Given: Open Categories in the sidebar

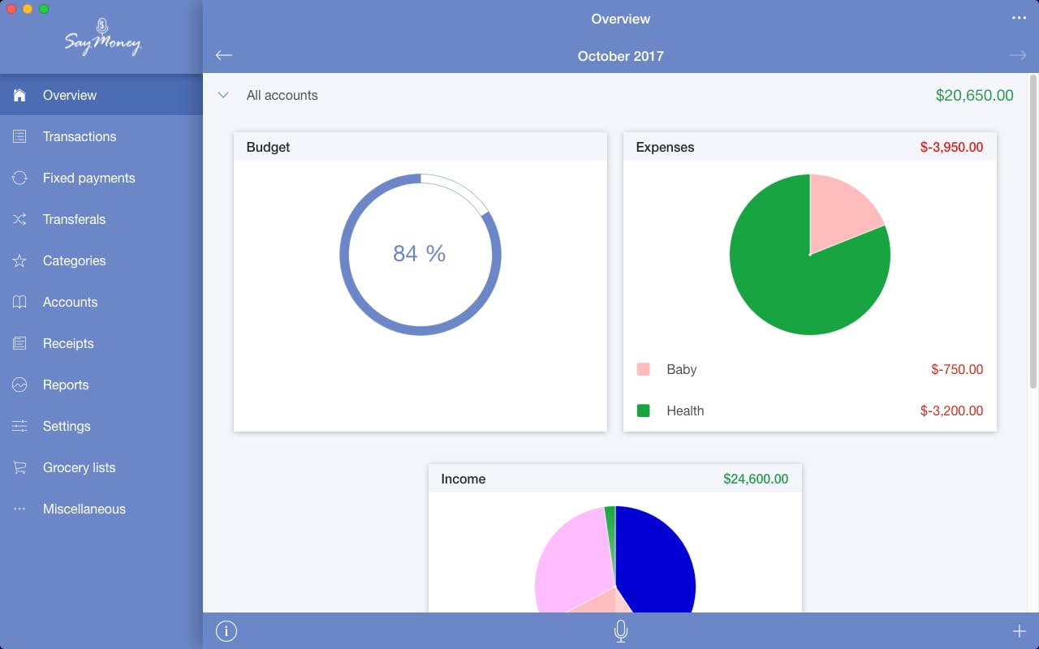Looking at the screenshot, I should click(x=101, y=260).
